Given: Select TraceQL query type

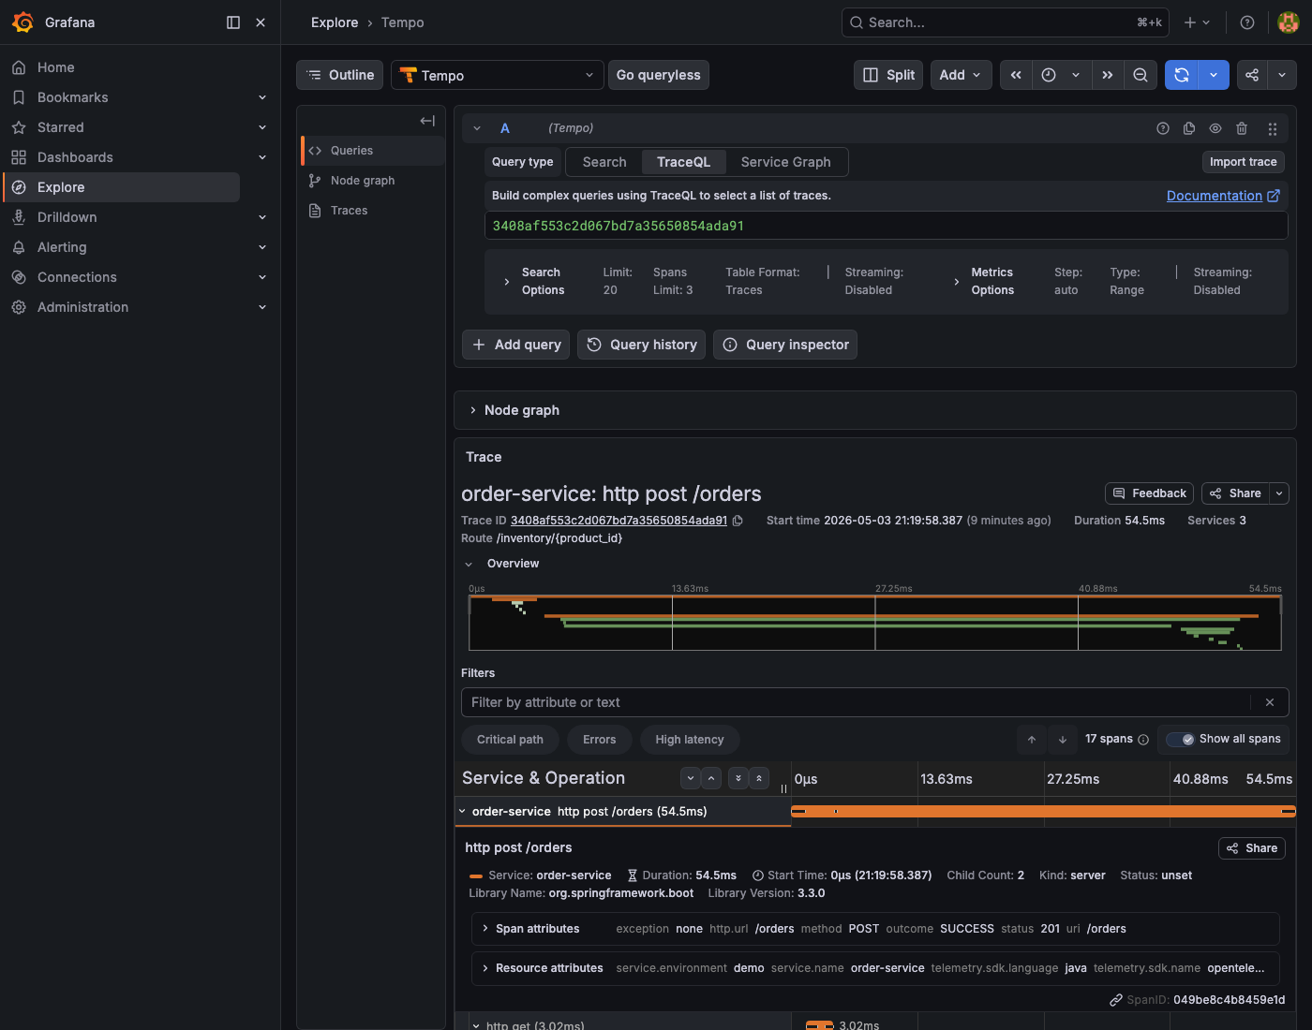Looking at the screenshot, I should point(684,162).
